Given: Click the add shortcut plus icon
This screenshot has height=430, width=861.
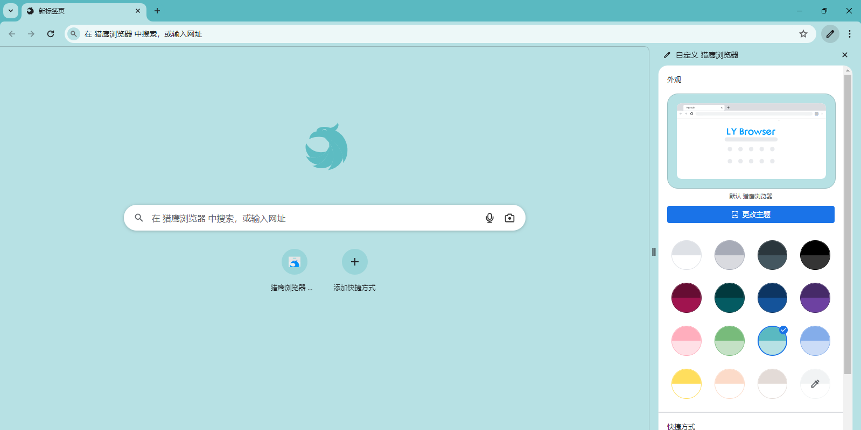Looking at the screenshot, I should (354, 262).
